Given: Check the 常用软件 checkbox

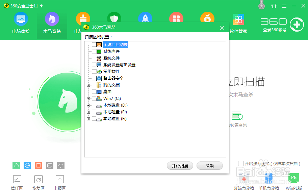Looking at the screenshot, I should point(94,71).
